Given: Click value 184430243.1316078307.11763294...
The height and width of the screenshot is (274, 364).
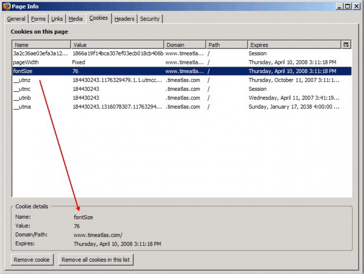Looking at the screenshot, I should click(117, 107).
